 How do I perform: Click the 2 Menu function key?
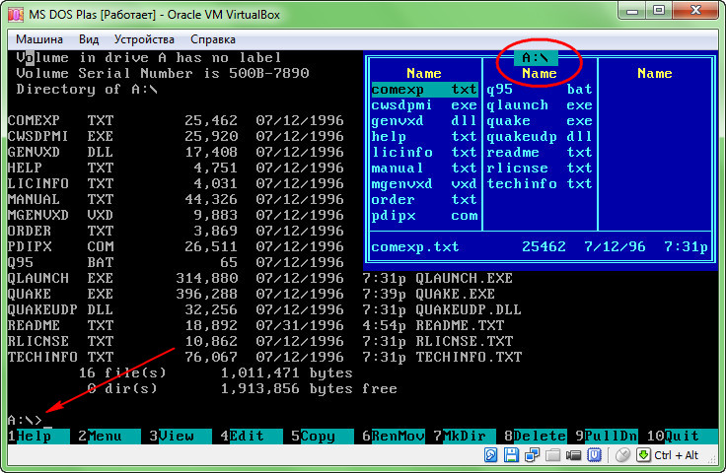[109, 436]
